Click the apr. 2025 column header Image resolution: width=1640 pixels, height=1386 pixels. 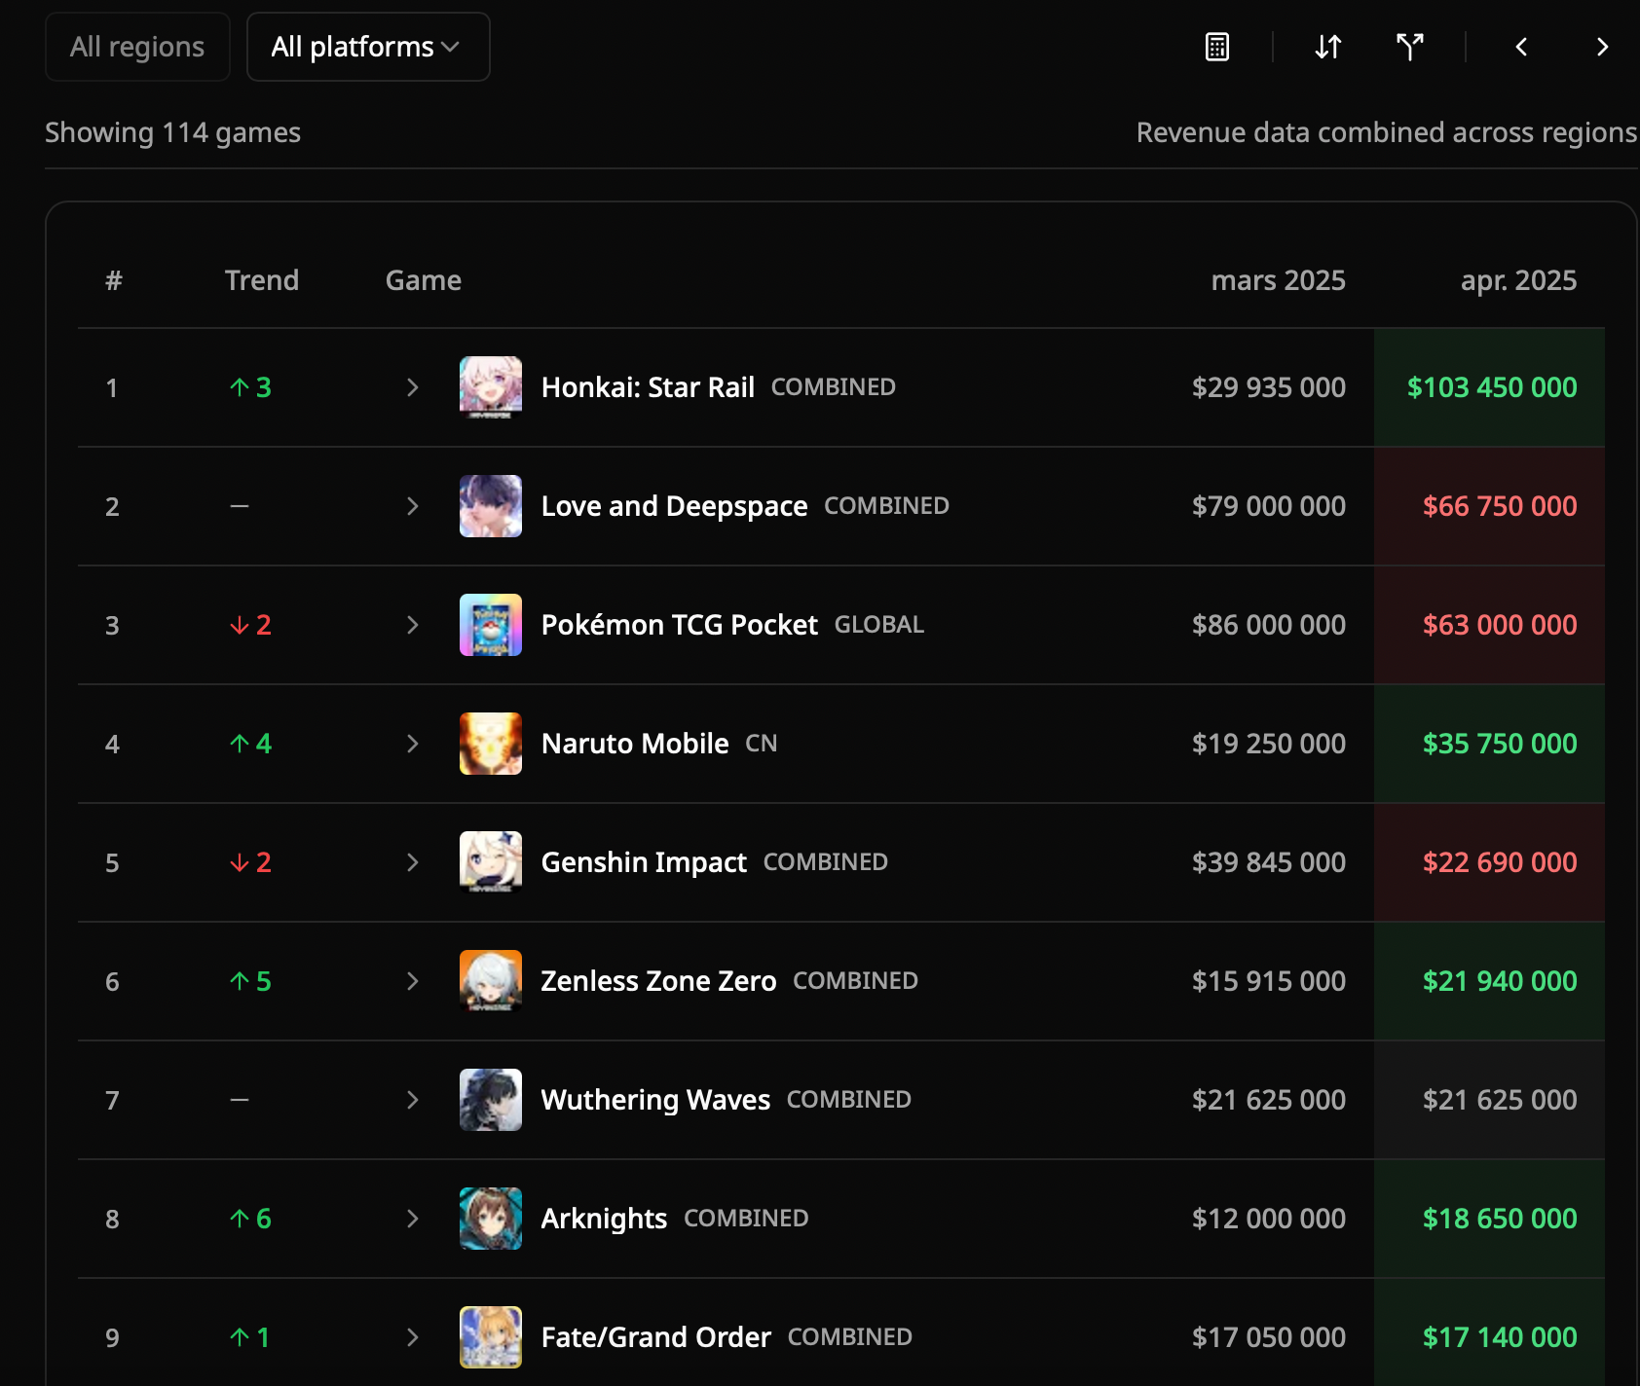pyautogui.click(x=1518, y=280)
